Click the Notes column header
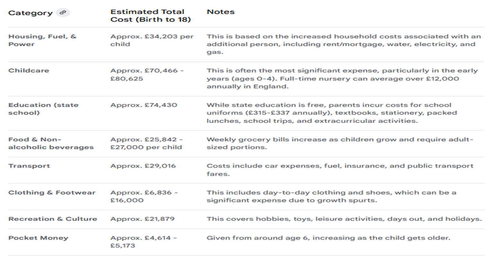 [221, 12]
